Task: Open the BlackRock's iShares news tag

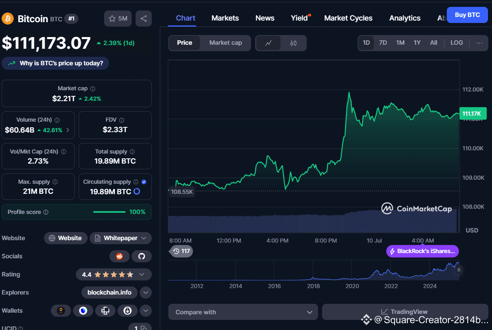Action: click(x=423, y=251)
